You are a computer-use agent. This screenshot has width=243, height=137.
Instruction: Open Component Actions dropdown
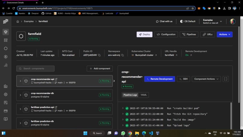[x=206, y=79]
